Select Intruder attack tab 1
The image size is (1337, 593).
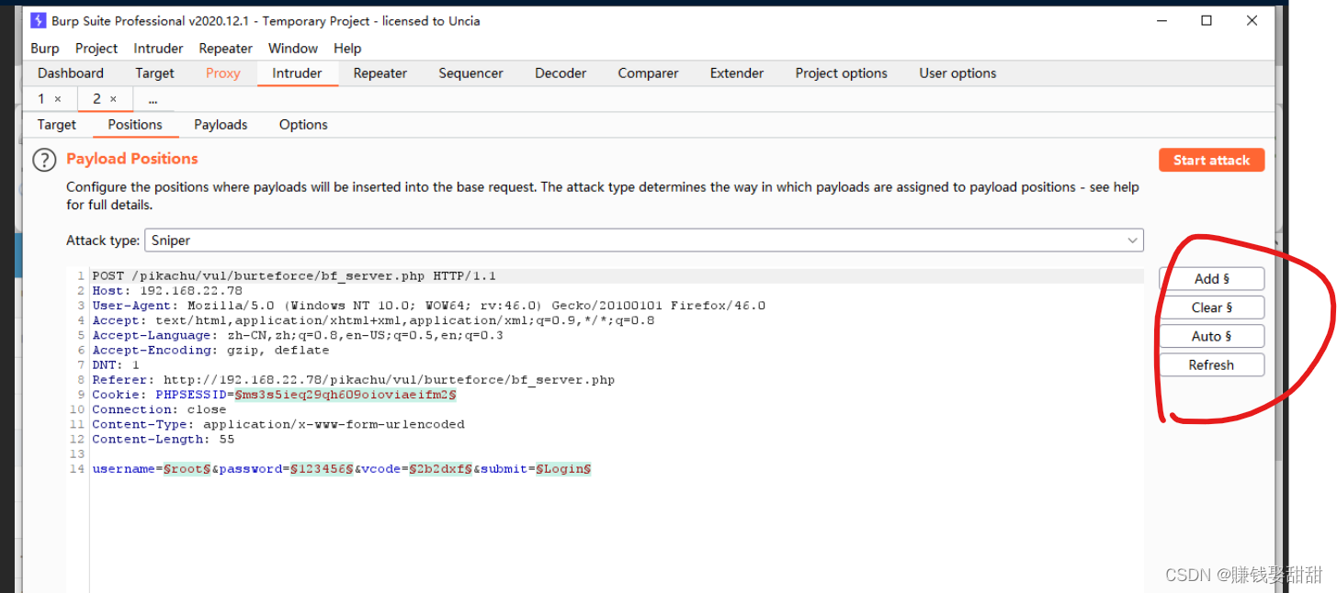tap(40, 99)
